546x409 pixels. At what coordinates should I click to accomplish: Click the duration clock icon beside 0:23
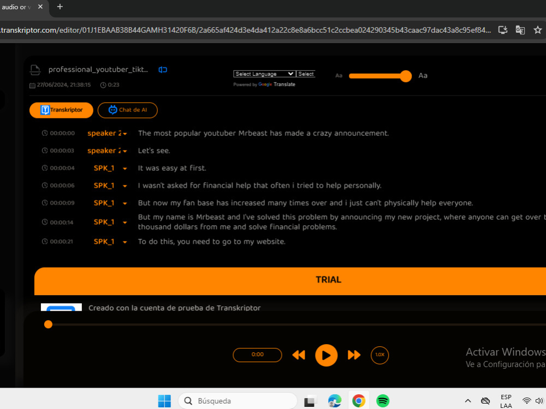tap(103, 85)
